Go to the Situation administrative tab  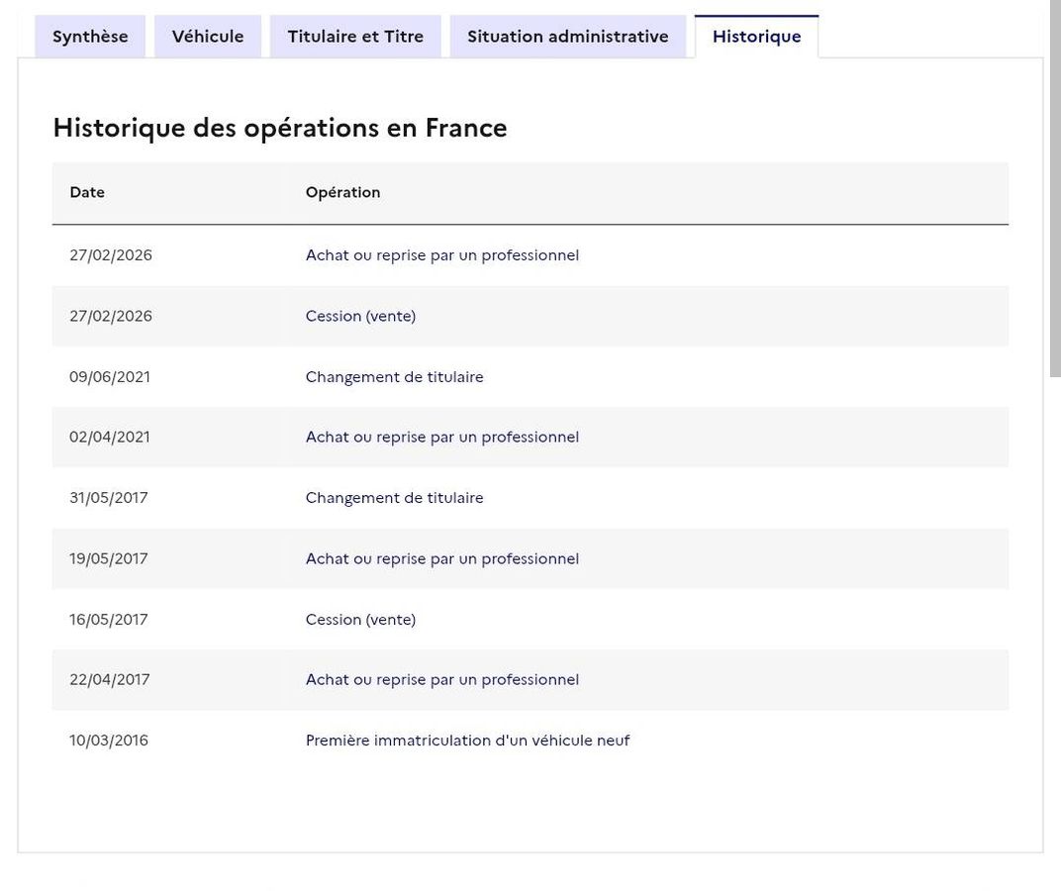click(568, 37)
